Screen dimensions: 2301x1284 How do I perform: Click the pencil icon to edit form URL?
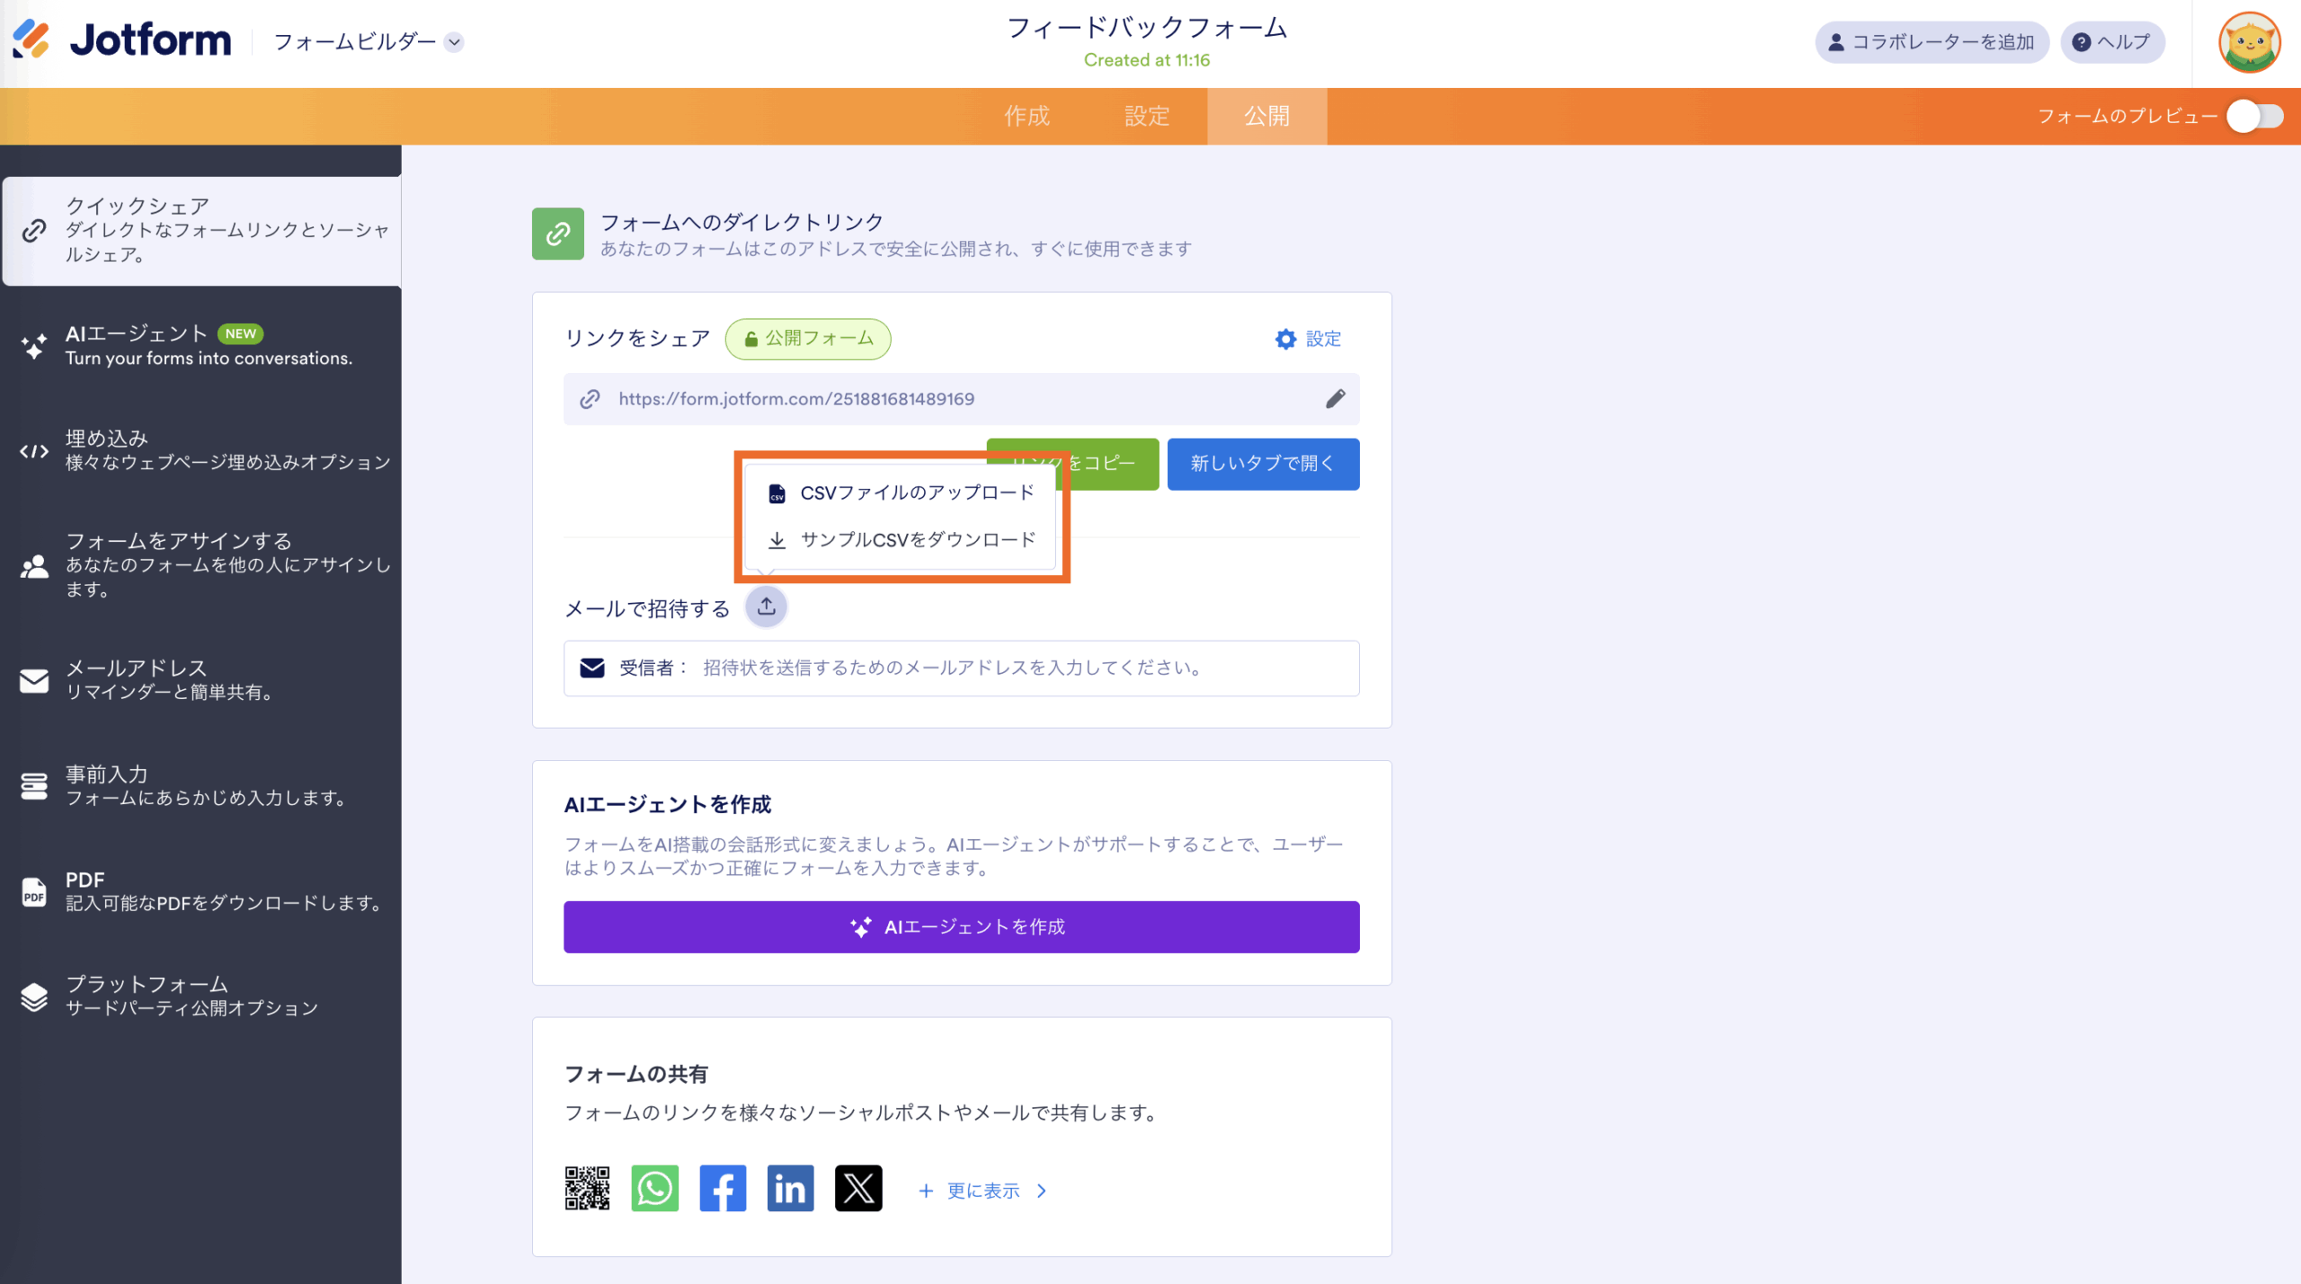[x=1335, y=398]
